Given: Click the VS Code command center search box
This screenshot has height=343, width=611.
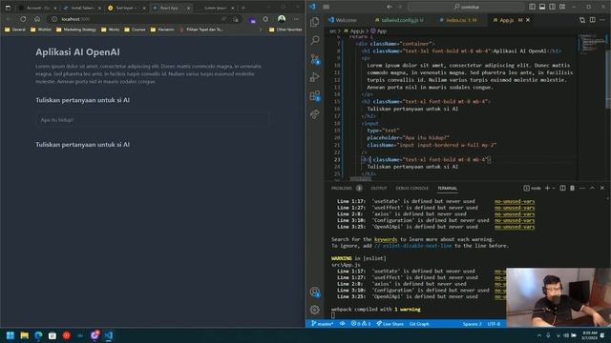Looking at the screenshot, I should [466, 7].
